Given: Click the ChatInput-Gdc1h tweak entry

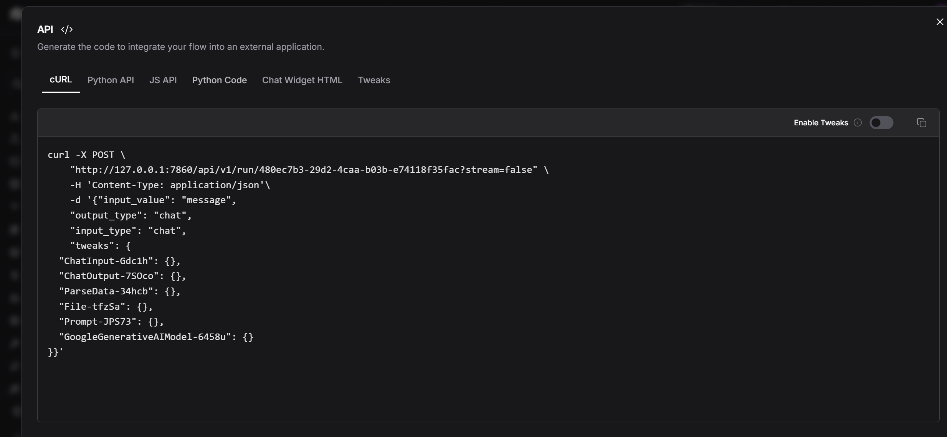Looking at the screenshot, I should coord(119,261).
